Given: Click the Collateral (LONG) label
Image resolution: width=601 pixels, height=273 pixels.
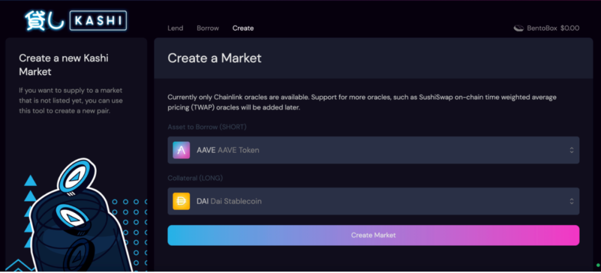Looking at the screenshot, I should coord(195,178).
